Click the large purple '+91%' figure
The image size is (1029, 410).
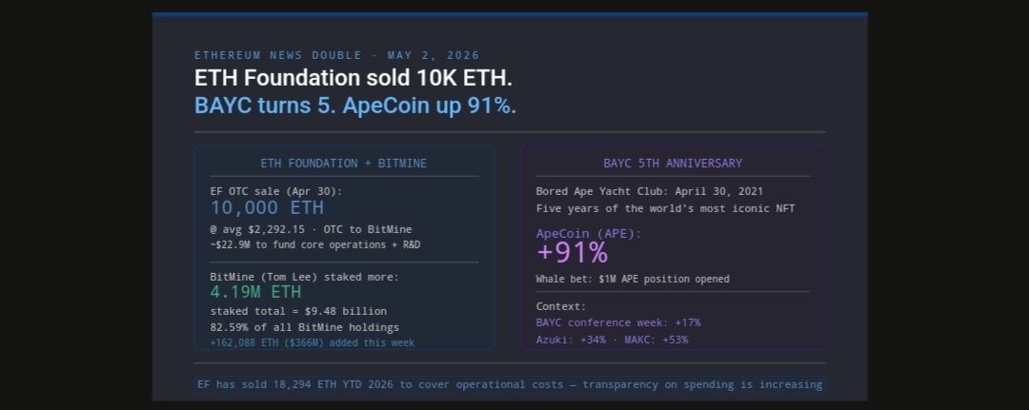point(573,253)
